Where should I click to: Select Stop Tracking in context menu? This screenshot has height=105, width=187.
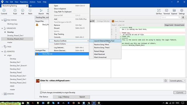[x=69, y=34]
